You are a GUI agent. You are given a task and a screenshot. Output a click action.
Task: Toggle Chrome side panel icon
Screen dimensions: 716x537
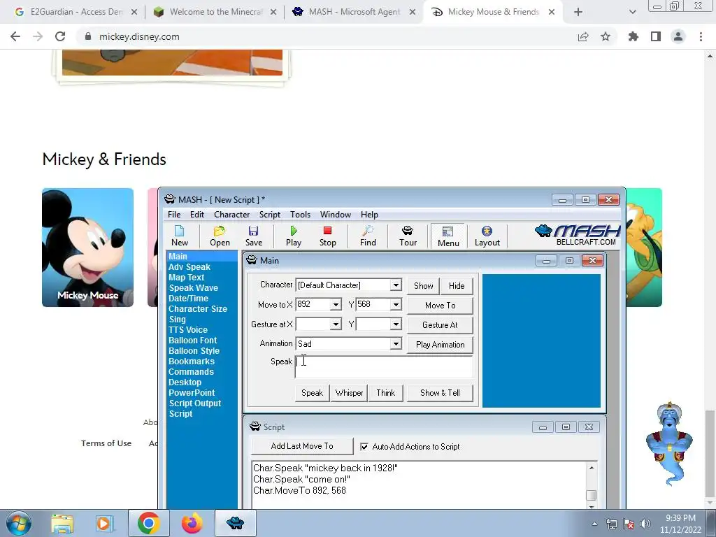tap(656, 36)
